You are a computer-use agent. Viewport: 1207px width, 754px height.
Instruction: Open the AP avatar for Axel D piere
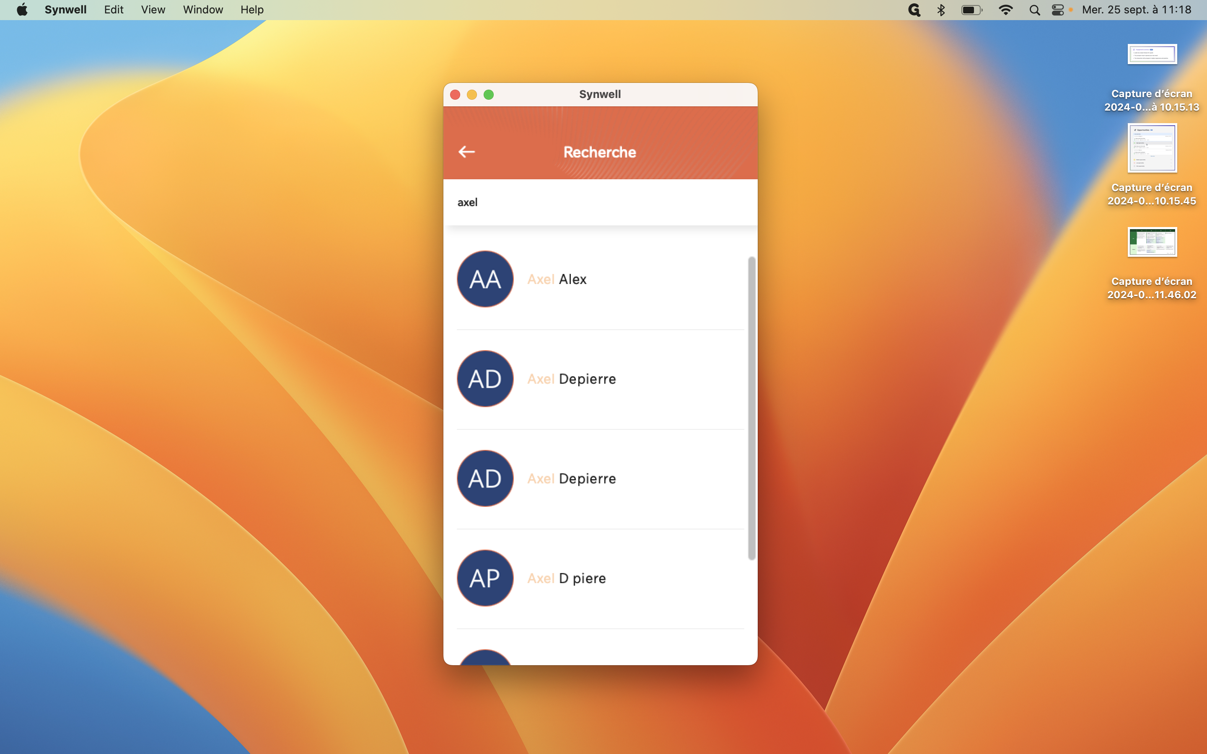485,578
